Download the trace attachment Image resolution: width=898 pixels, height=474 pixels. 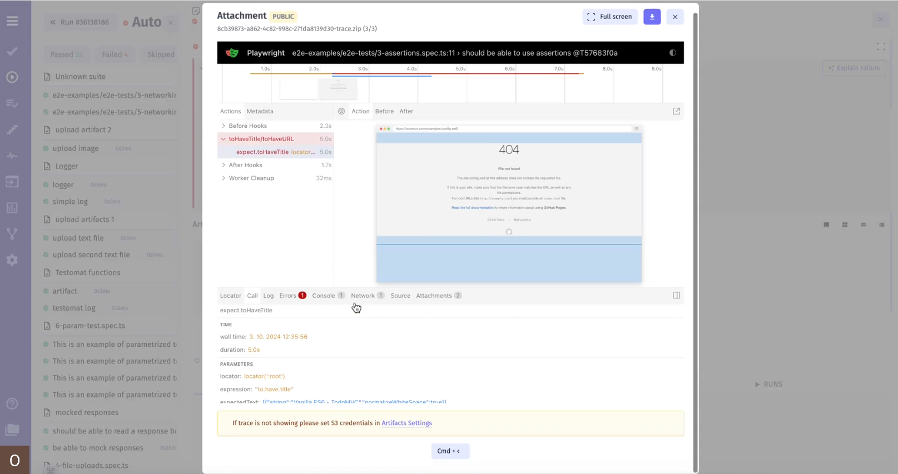[652, 17]
